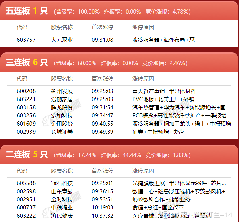Select stock code 600737
The image size is (239, 222).
tap(26, 207)
